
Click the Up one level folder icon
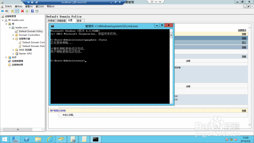coord(12,11)
